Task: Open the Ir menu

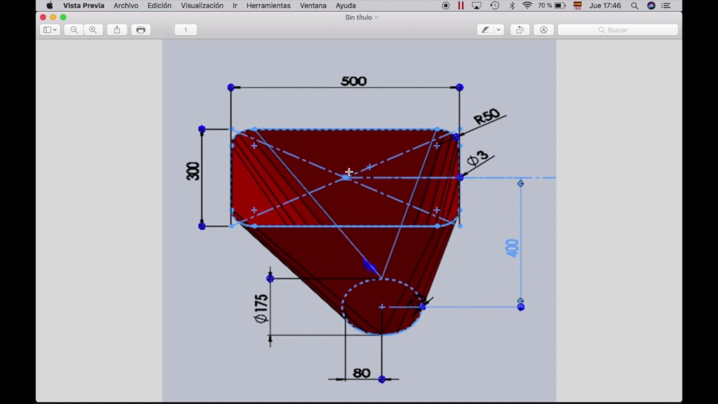Action: (235, 6)
